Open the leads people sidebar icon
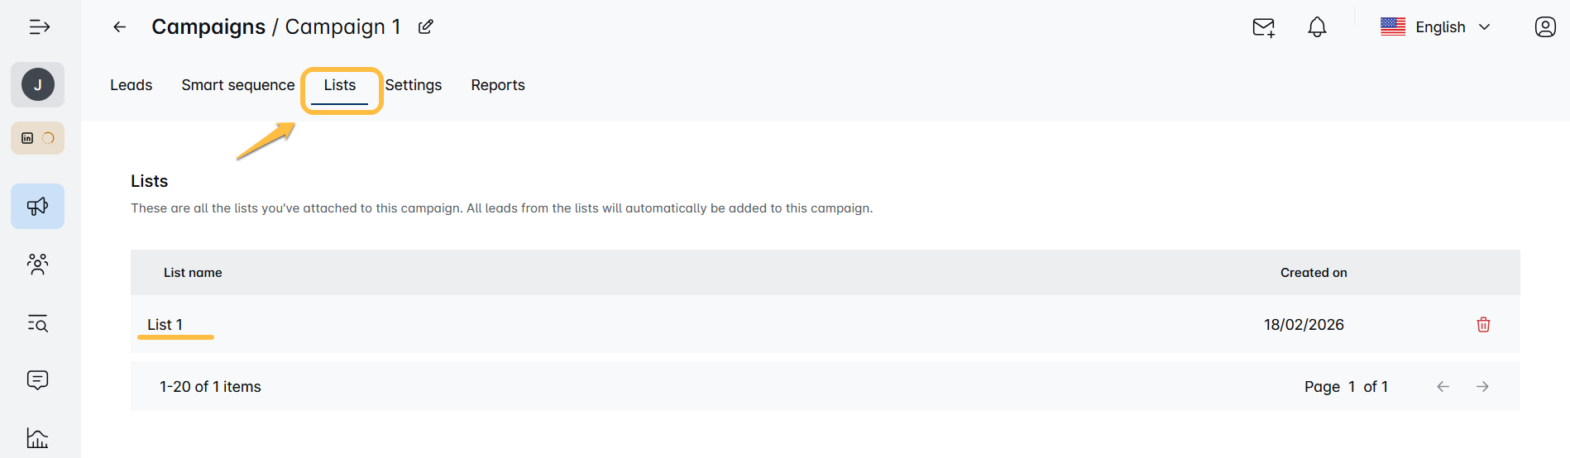This screenshot has width=1570, height=458. pos(38,265)
